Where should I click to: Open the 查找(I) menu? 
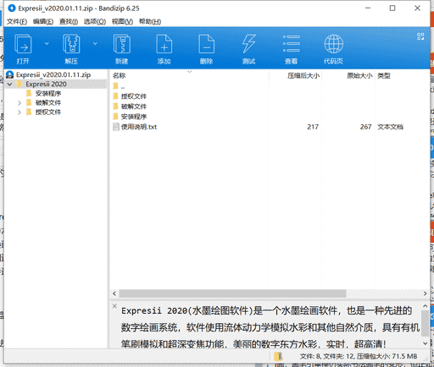point(69,22)
